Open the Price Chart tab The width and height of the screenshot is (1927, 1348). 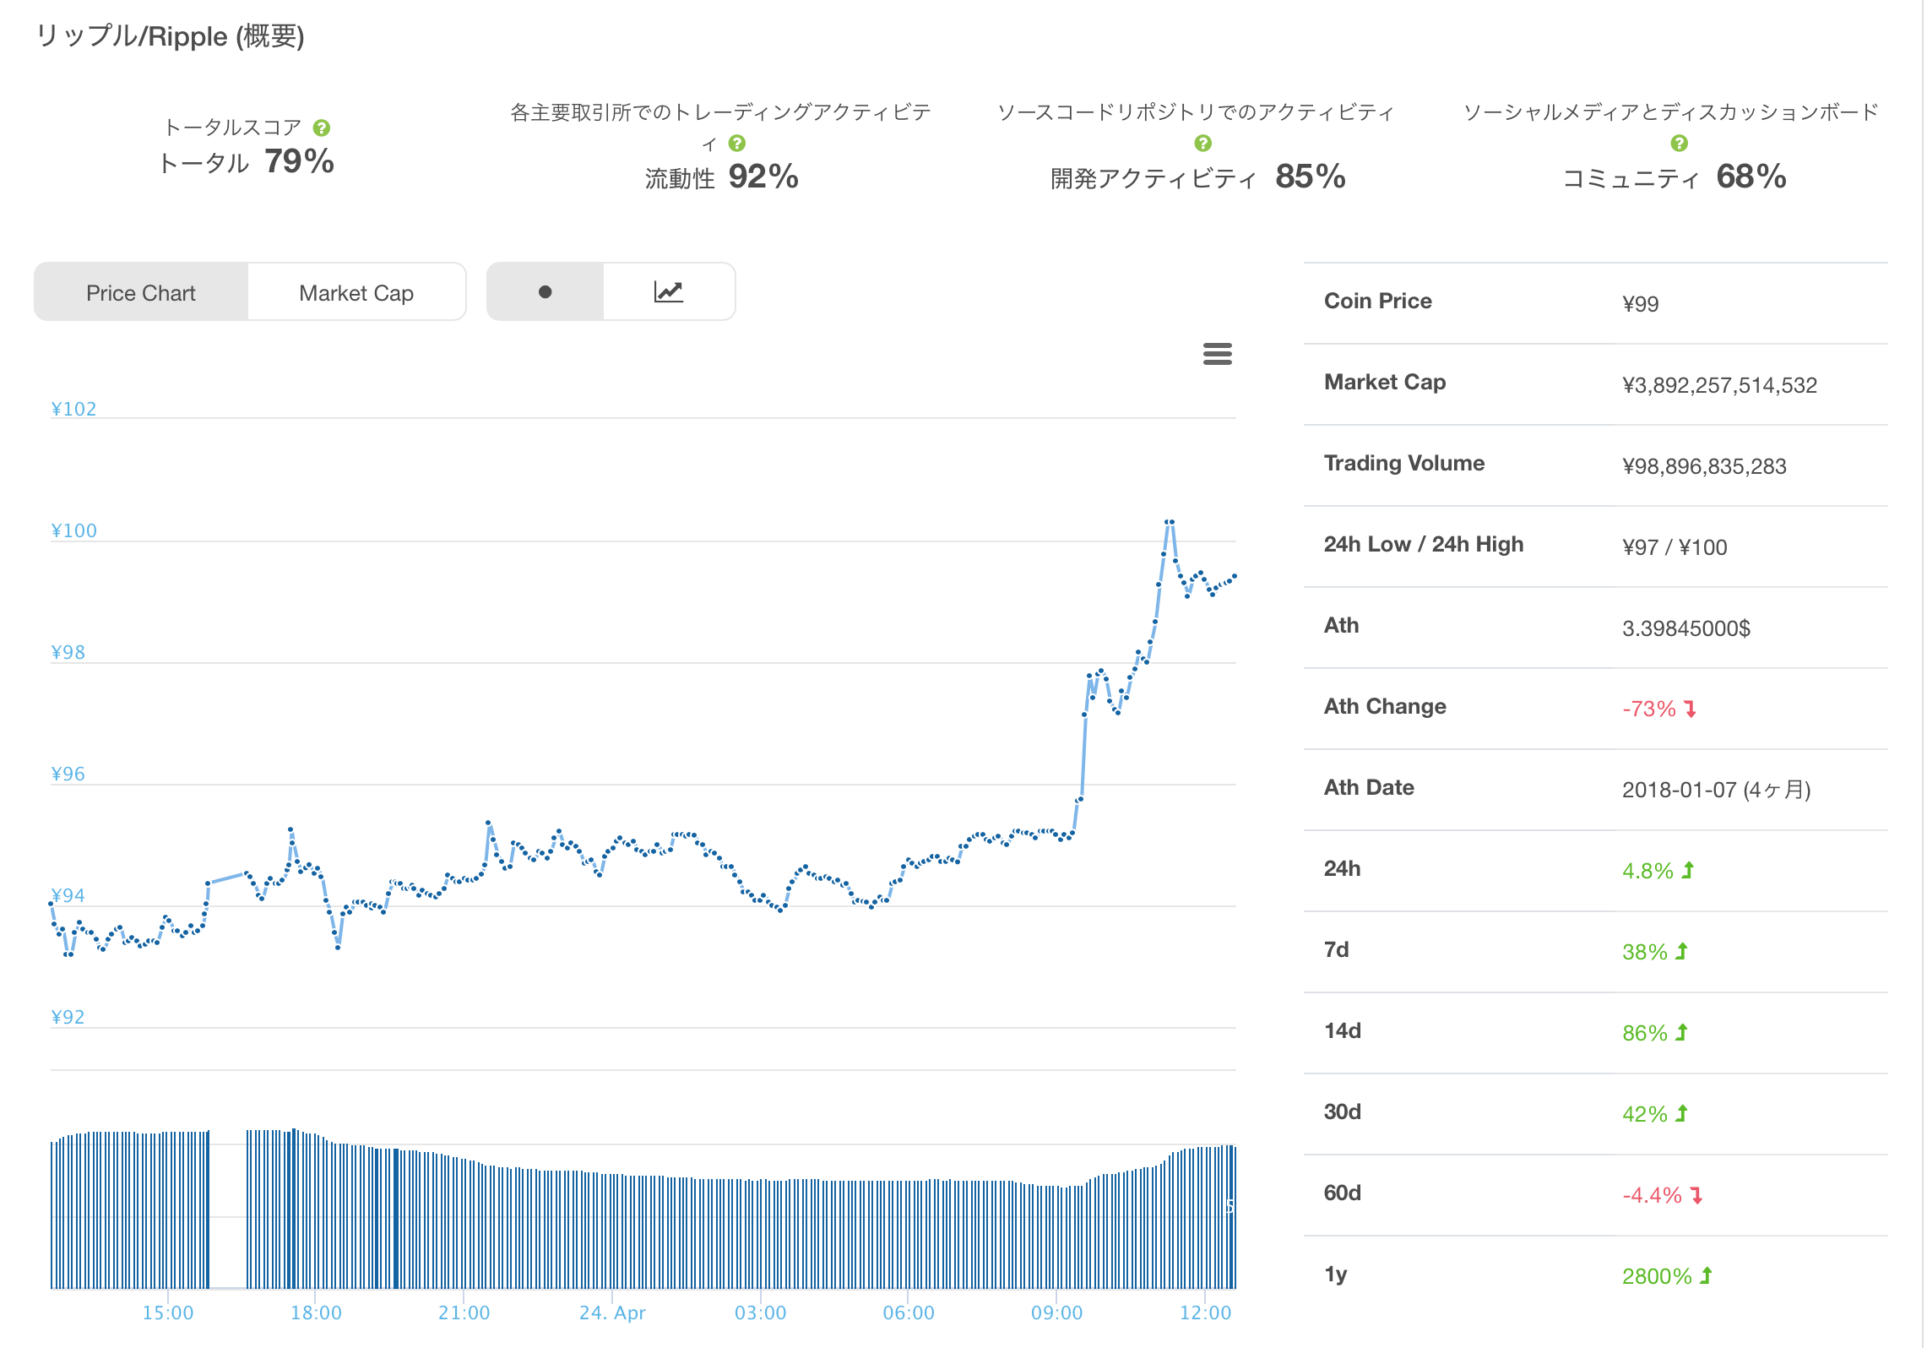[x=141, y=292]
